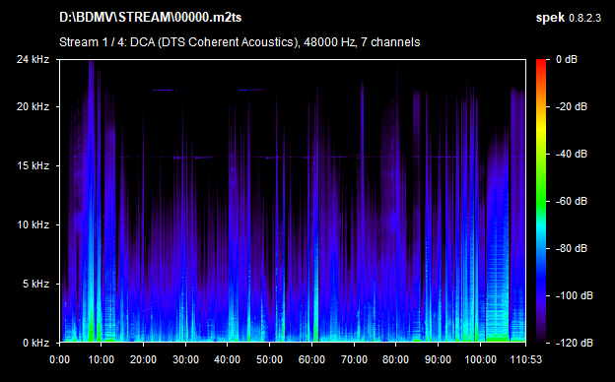Click the 0 kHz frequency axis label
Screen dimensions: 615x382
pos(35,343)
